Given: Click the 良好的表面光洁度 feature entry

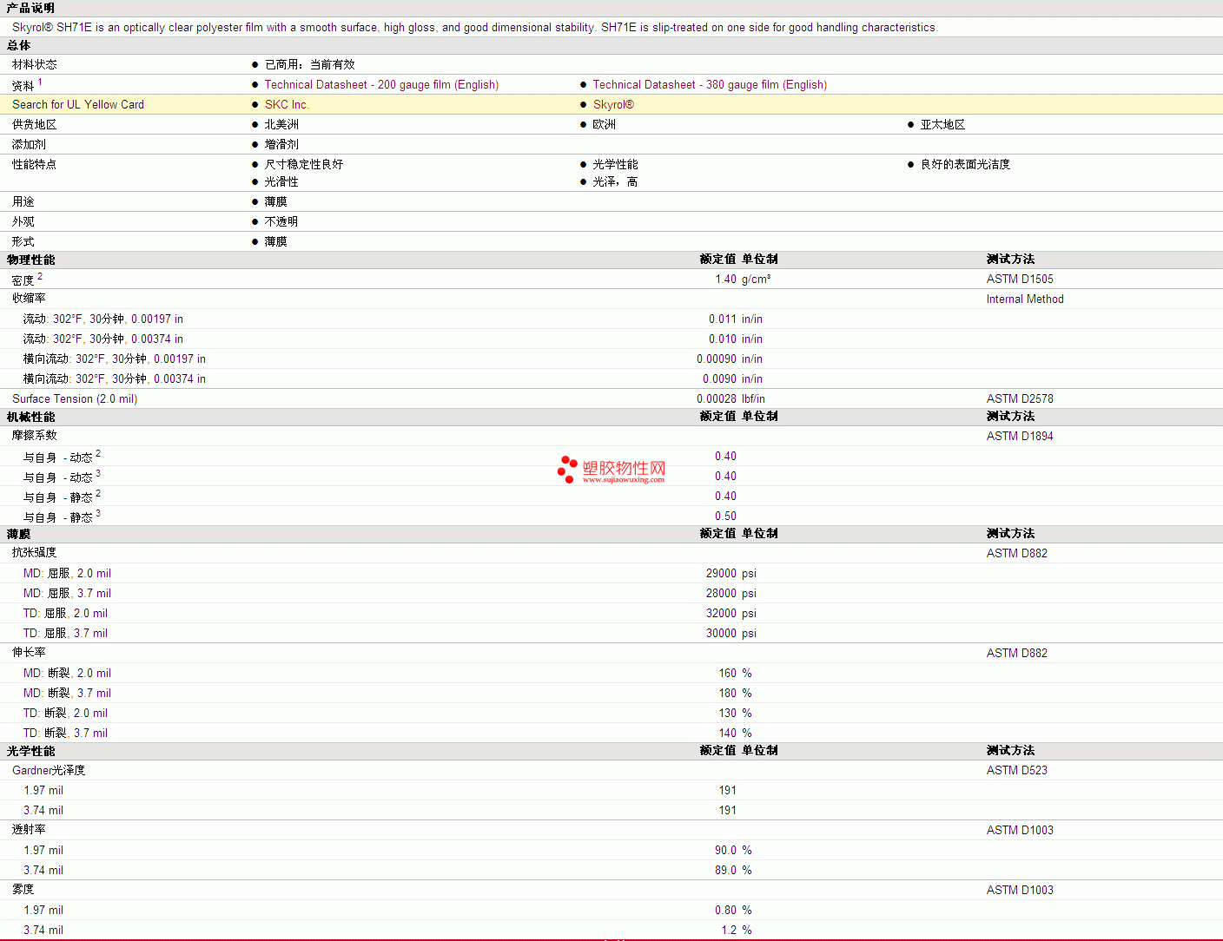Looking at the screenshot, I should coord(966,164).
